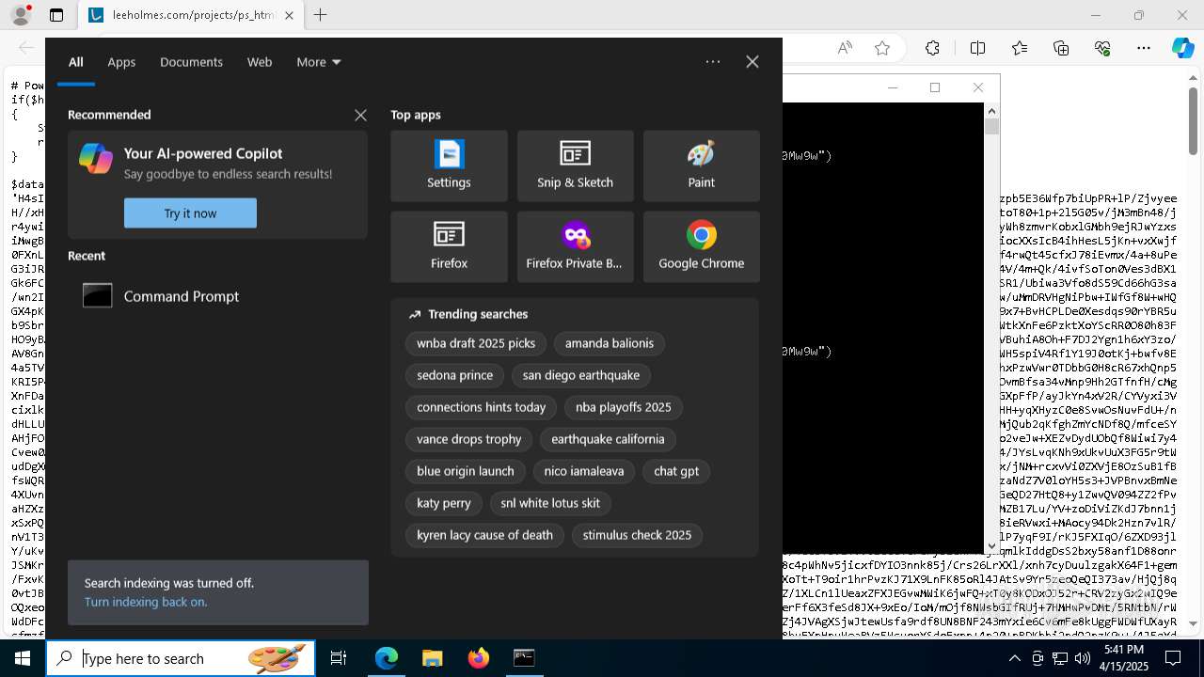Click the Windows Start button
1204x677 pixels.
[x=23, y=658]
